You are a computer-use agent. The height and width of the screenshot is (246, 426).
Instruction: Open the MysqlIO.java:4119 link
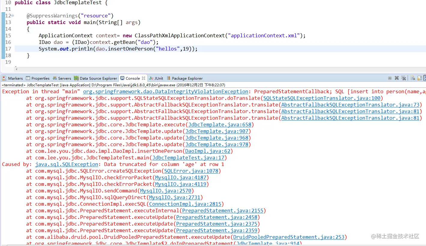[x=181, y=184]
